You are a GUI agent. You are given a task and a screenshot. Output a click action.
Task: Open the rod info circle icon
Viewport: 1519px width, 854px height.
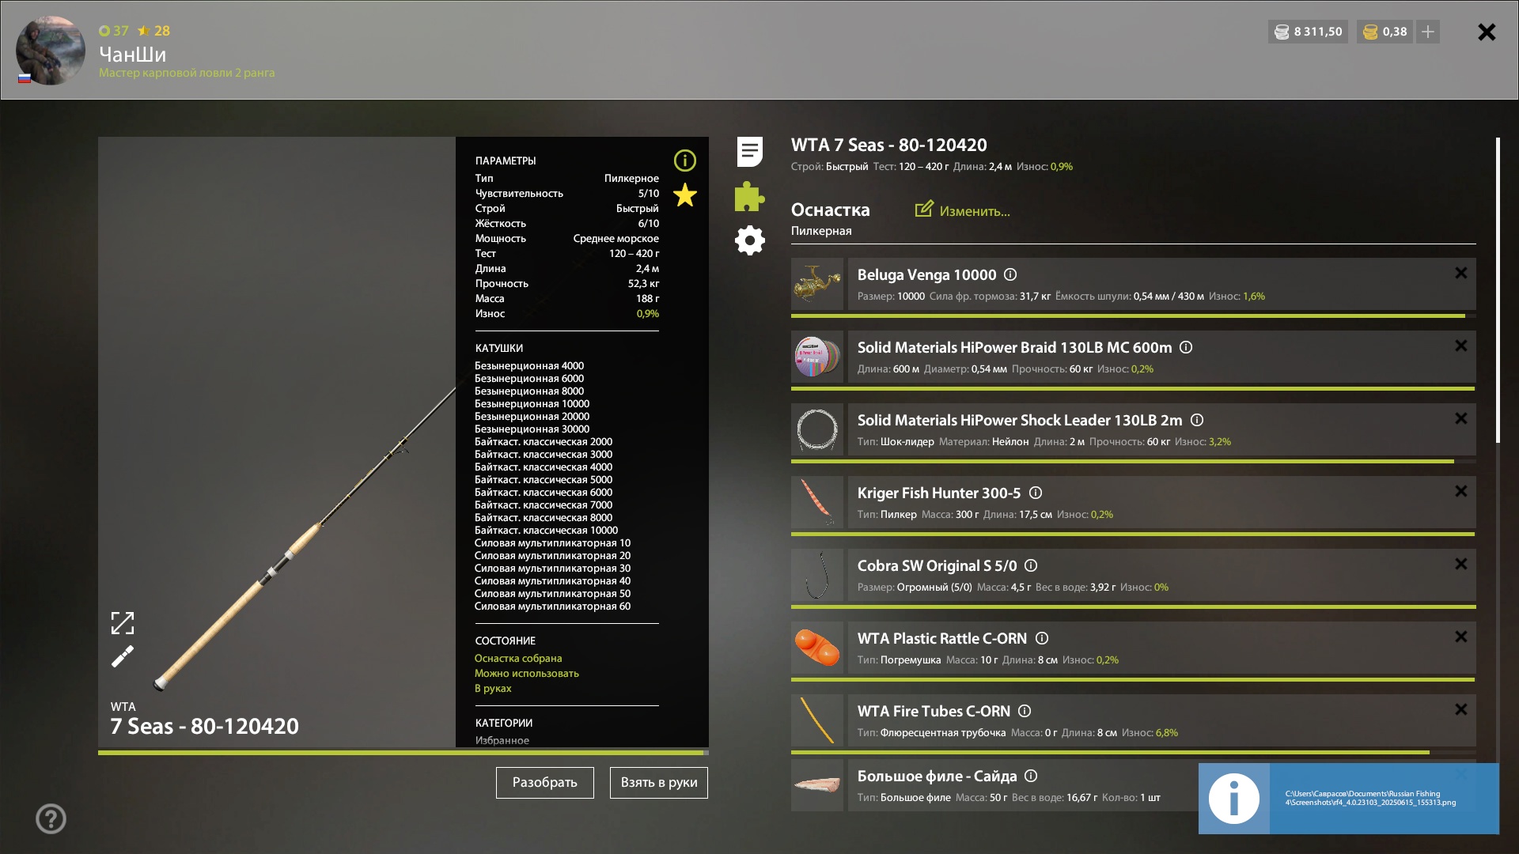tap(684, 161)
